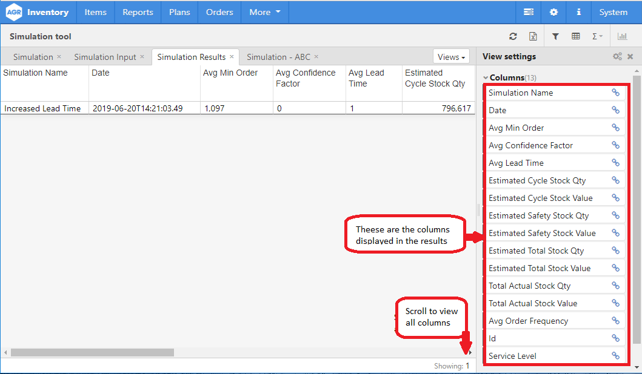Image resolution: width=642 pixels, height=374 pixels.
Task: Expand the More menu in navigation bar
Action: tap(265, 12)
